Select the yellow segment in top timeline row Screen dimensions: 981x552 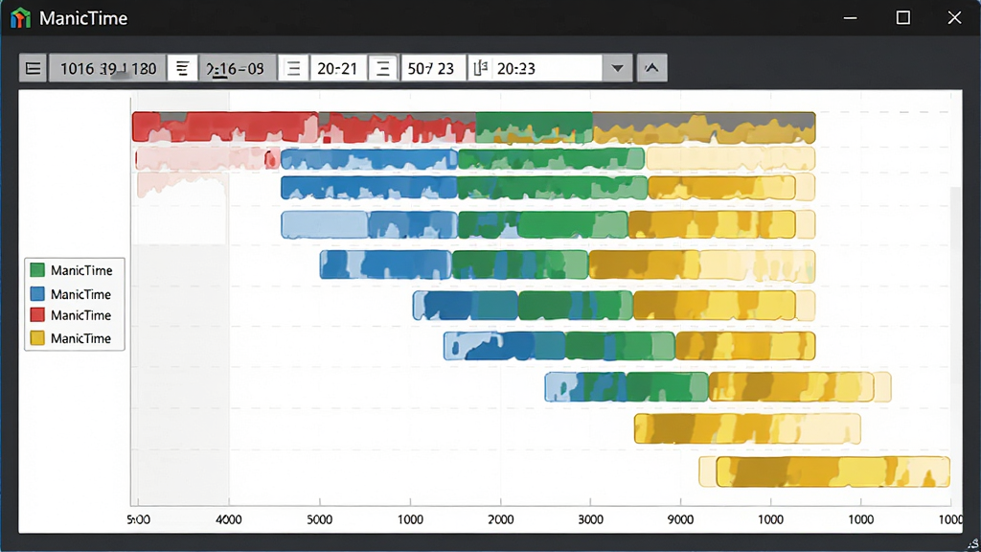(x=704, y=127)
